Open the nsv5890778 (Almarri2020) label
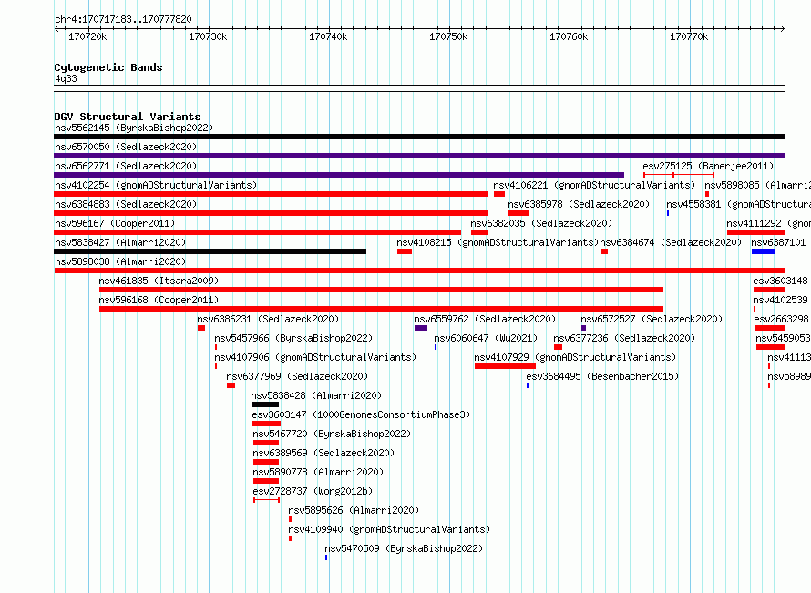The height and width of the screenshot is (593, 811). pos(318,472)
